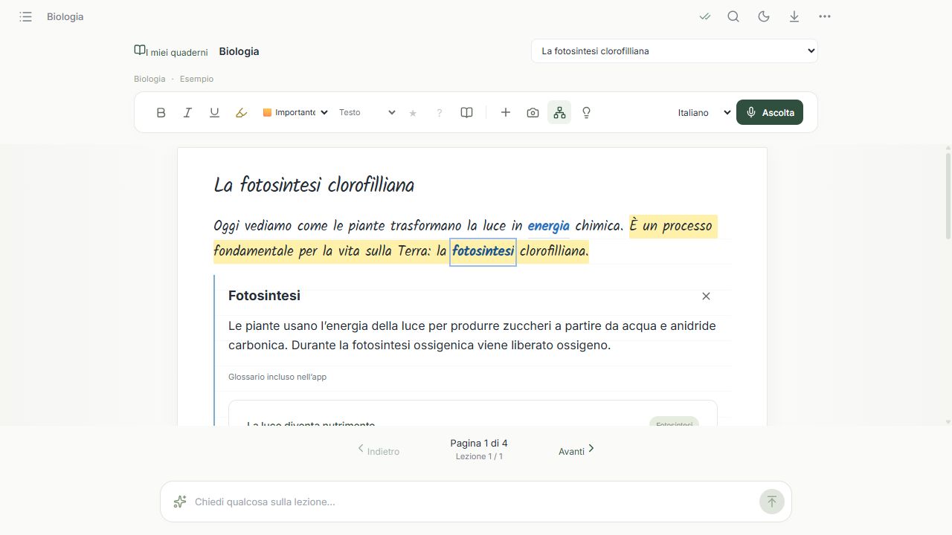The width and height of the screenshot is (952, 535).
Task: Close the Fotosintesi glossary card
Action: pos(706,296)
